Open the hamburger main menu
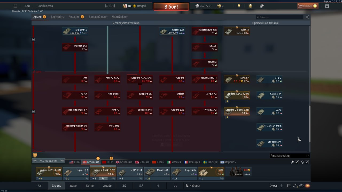Screen dimensions: 342x192 (15, 6)
